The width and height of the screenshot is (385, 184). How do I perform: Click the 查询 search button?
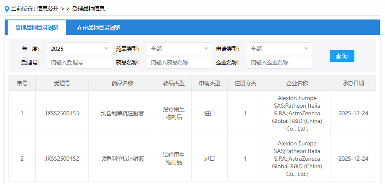coord(342,56)
